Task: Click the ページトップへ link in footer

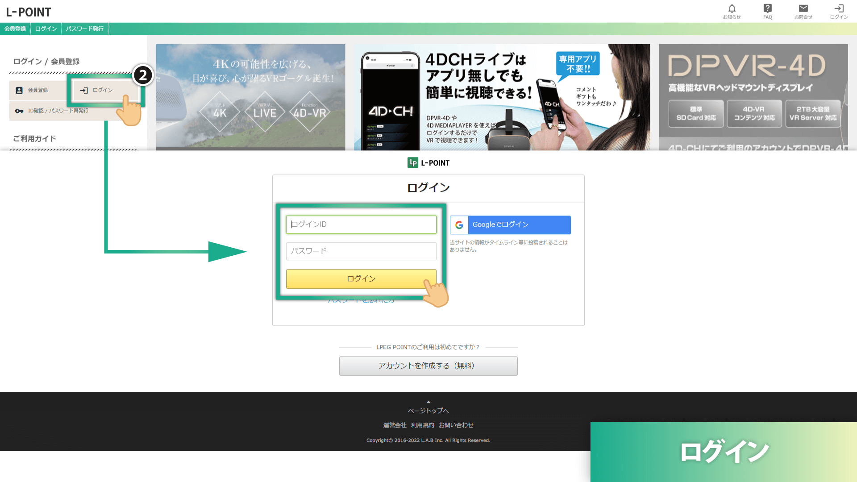Action: (428, 411)
